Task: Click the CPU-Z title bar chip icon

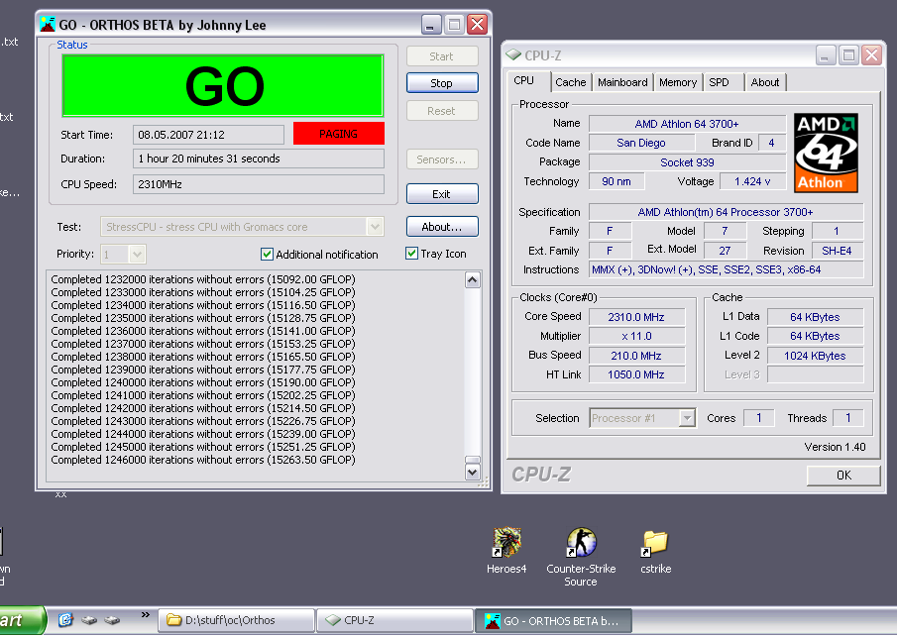Action: [x=513, y=54]
